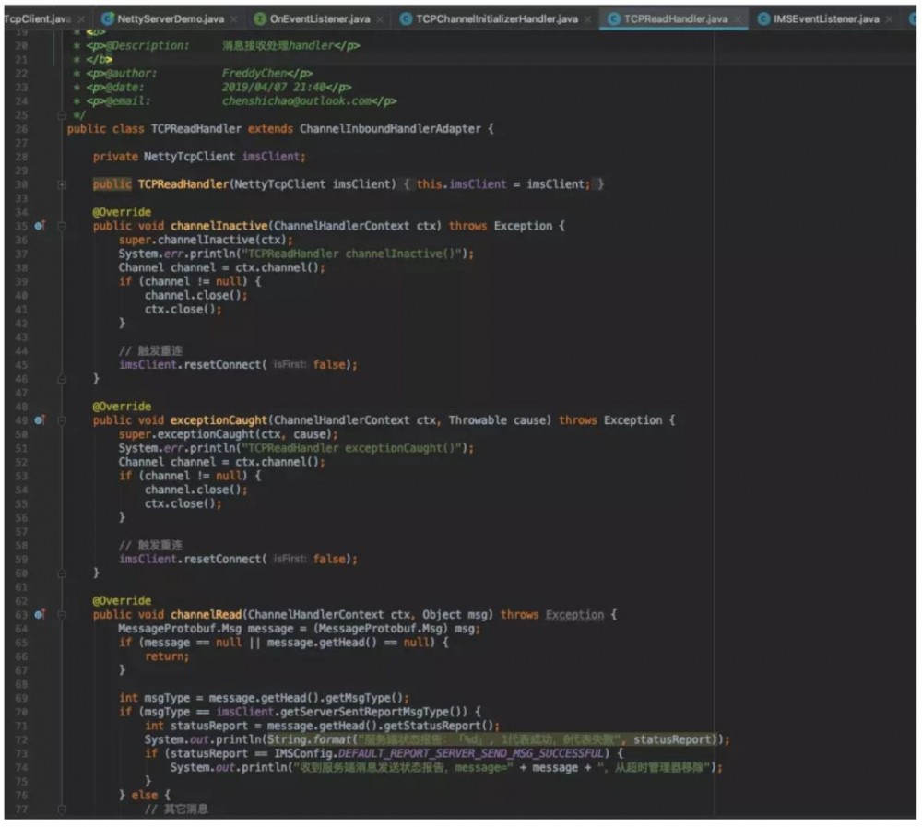This screenshot has width=922, height=827.
Task: Open the TCPChannelInitializerHandler.java tab
Action: 497,18
